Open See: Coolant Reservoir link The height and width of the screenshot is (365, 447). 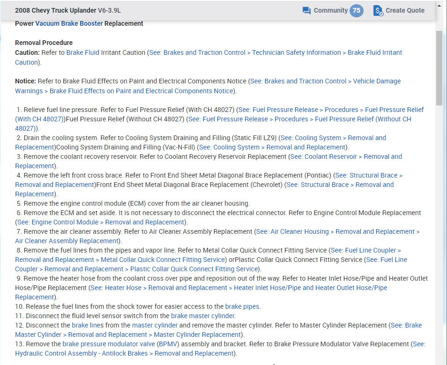324,157
